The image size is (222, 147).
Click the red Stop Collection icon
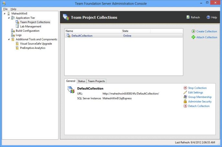coord(185,88)
